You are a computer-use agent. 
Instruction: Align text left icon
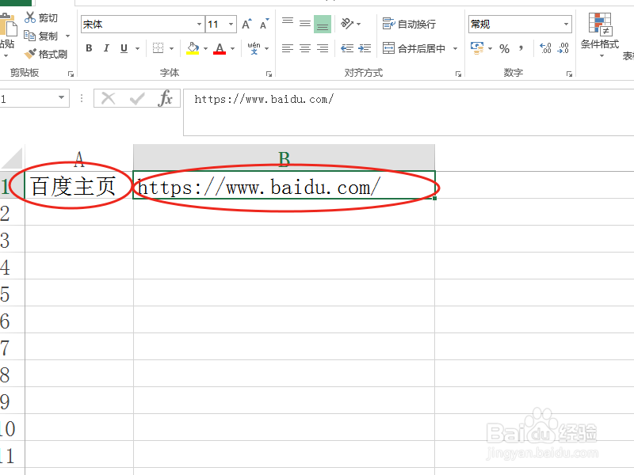click(x=288, y=48)
